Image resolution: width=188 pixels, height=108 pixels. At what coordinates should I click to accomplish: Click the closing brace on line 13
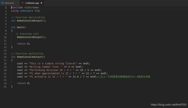click(x=12, y=47)
